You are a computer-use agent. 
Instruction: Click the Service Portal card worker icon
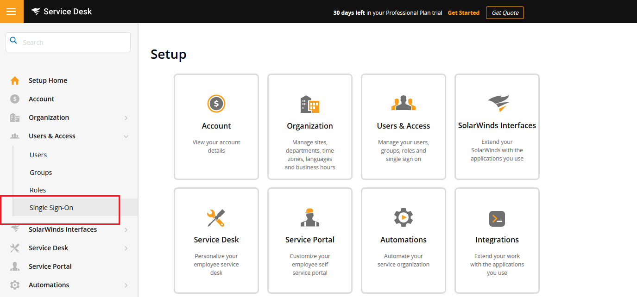pyautogui.click(x=310, y=217)
